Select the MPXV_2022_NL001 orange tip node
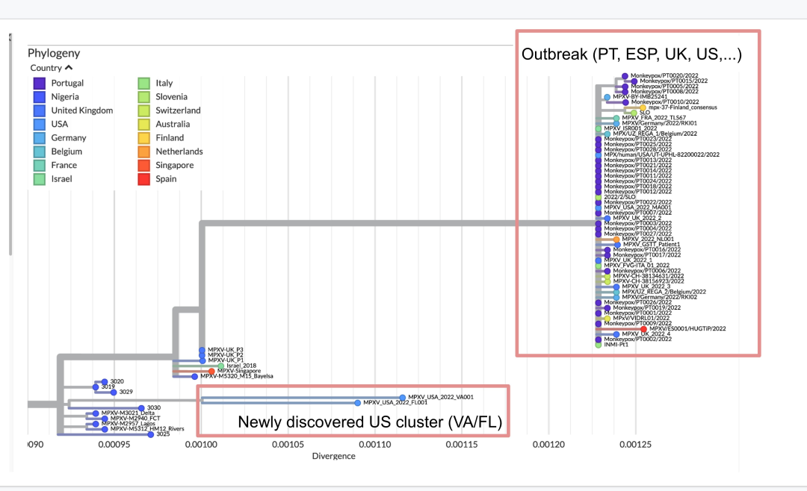 pyautogui.click(x=616, y=240)
